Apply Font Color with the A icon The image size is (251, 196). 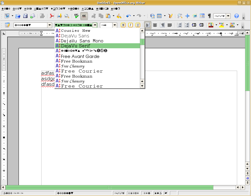pos(211,25)
